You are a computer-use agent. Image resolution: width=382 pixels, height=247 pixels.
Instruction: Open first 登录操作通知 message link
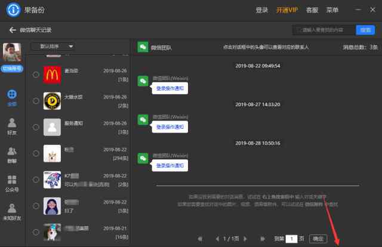[170, 88]
